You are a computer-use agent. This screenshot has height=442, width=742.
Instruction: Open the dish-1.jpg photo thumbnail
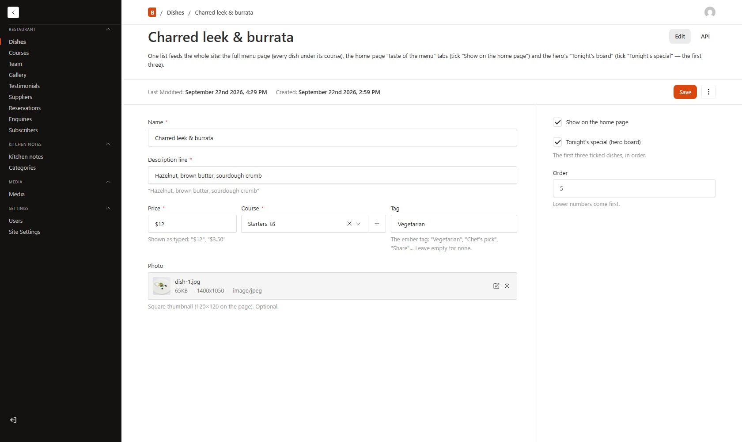[x=162, y=286]
